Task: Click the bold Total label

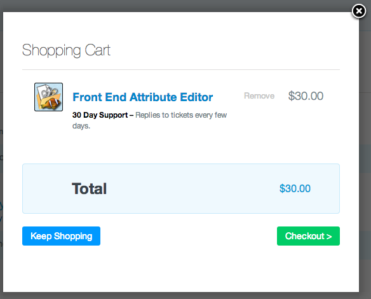Action: pyautogui.click(x=89, y=188)
